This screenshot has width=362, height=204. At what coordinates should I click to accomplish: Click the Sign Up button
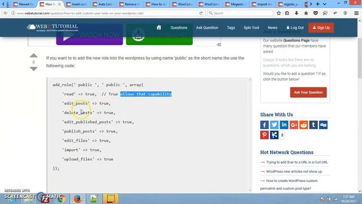(321, 28)
